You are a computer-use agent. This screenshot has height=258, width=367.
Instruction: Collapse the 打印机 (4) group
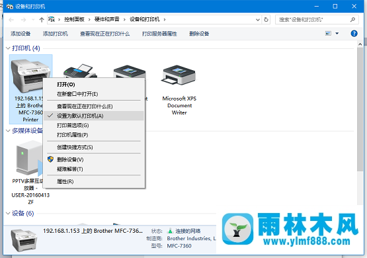pyautogui.click(x=8, y=48)
